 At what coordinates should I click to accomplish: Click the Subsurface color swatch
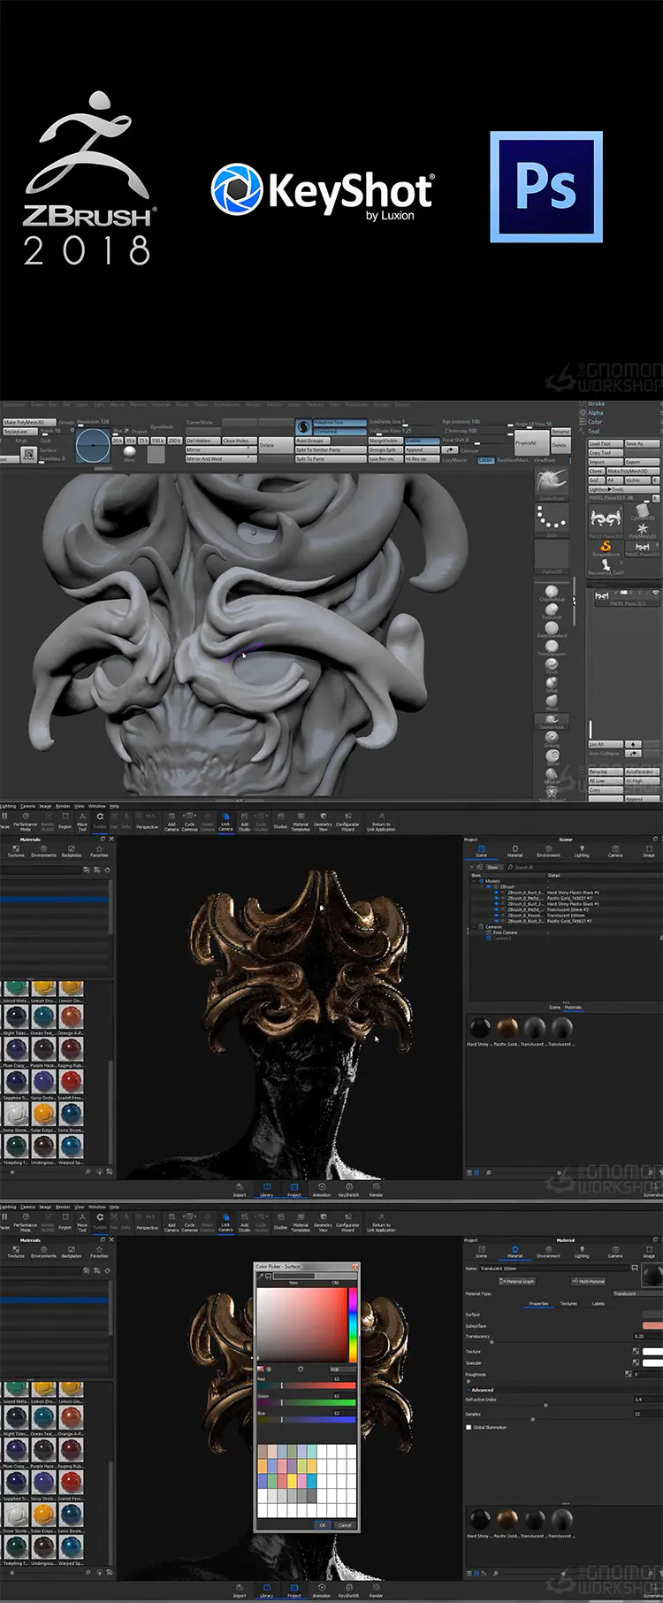[x=652, y=1325]
